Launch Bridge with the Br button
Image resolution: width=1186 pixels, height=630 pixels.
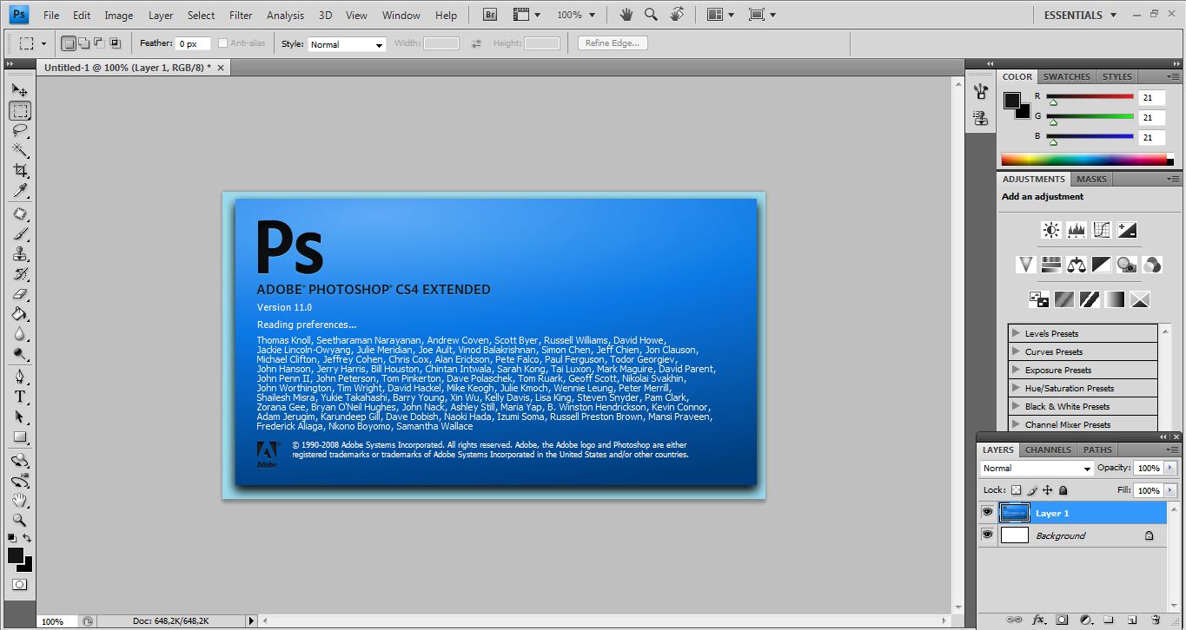[x=490, y=15]
